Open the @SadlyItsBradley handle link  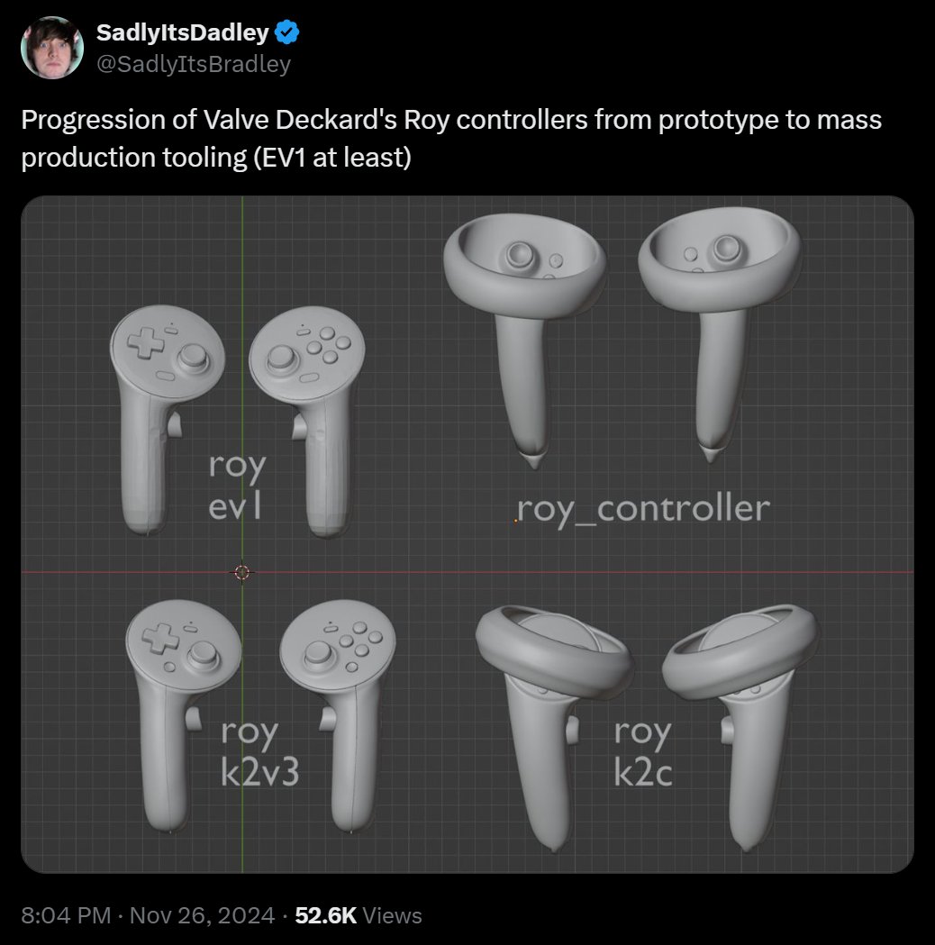pyautogui.click(x=194, y=64)
